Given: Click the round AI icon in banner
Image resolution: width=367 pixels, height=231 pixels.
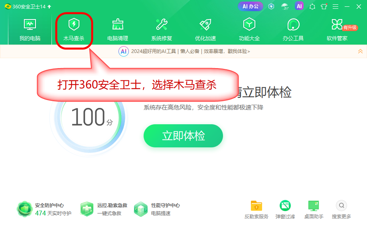Looking at the screenshot, I should [124, 51].
